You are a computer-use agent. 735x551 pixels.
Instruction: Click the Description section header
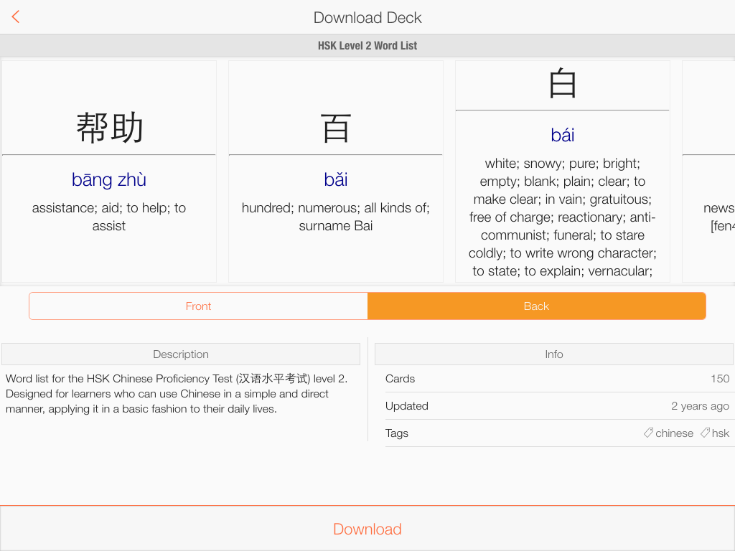pyautogui.click(x=181, y=354)
